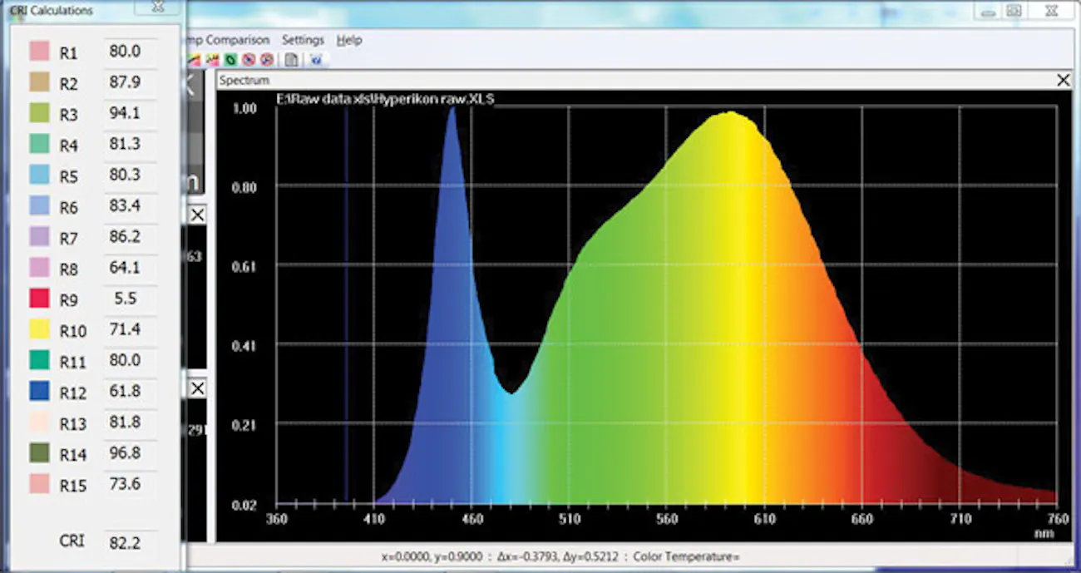Click the R14 value field showing 96.8

coord(130,453)
